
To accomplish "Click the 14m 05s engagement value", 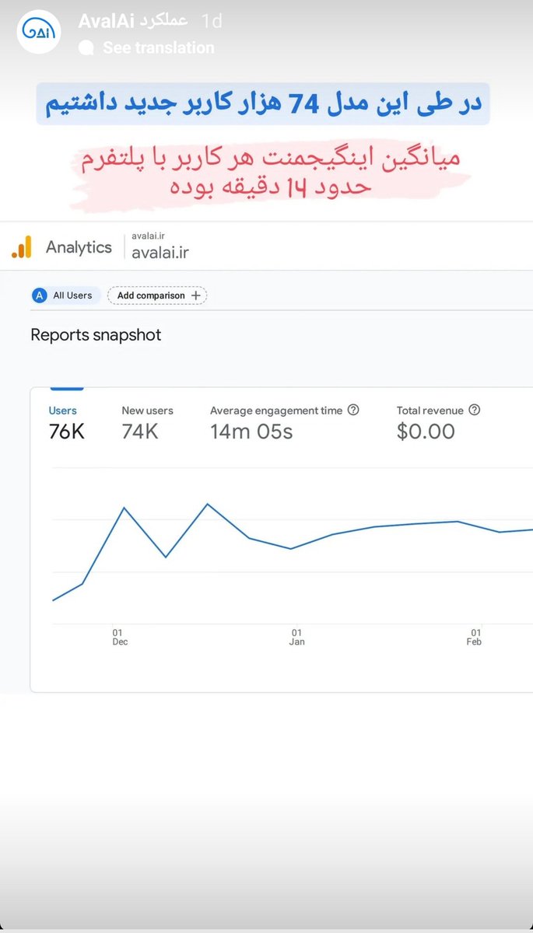I will (251, 432).
